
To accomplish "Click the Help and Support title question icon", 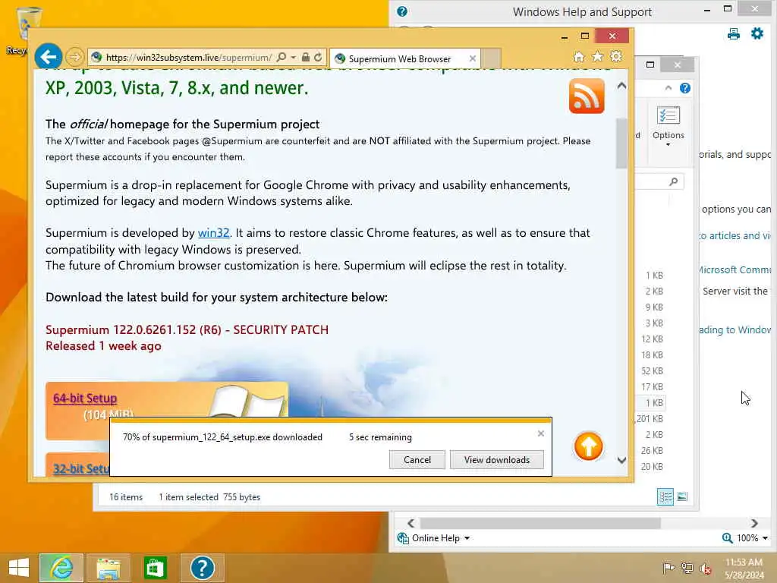I will [402, 11].
